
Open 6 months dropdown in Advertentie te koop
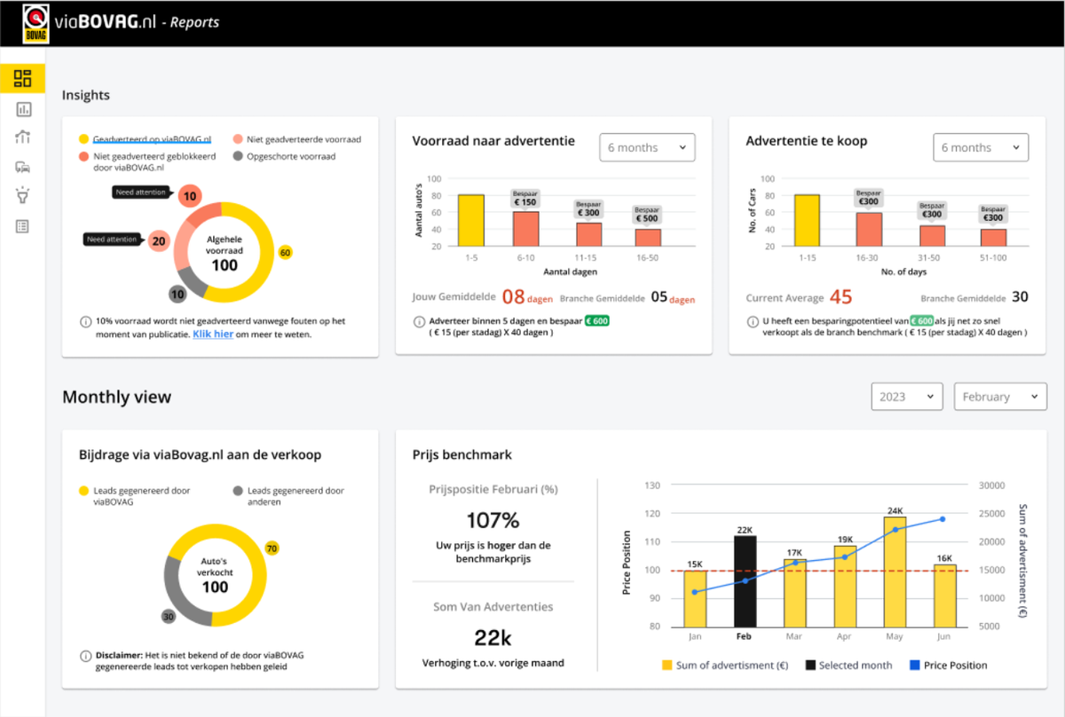coord(981,147)
